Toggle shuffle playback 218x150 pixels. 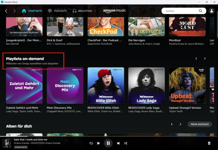click(x=125, y=143)
